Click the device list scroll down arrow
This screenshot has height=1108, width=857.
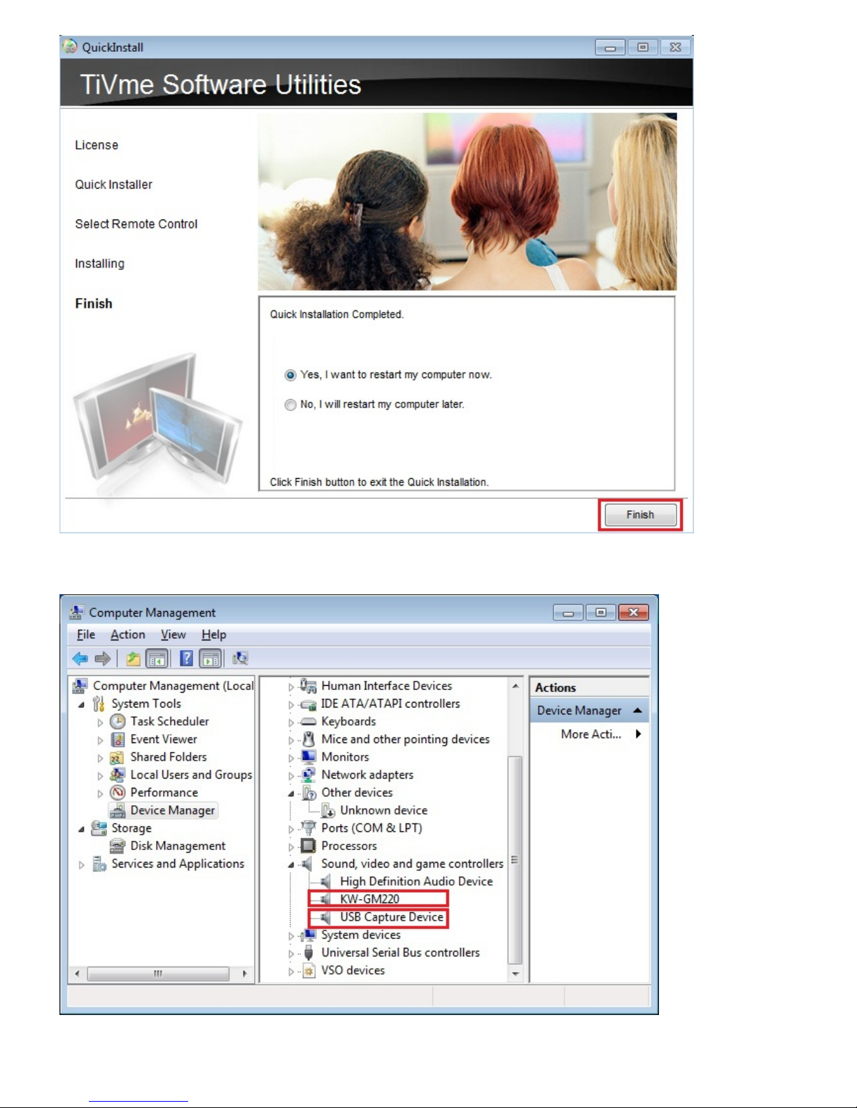(x=516, y=974)
